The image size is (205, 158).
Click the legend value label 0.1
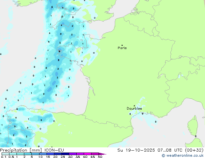click(4, 157)
